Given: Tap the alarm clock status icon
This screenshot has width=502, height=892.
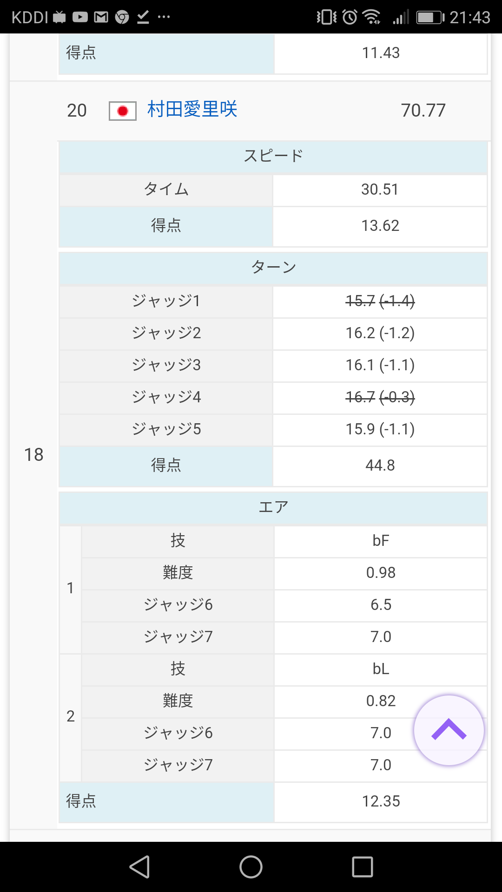Looking at the screenshot, I should [350, 17].
